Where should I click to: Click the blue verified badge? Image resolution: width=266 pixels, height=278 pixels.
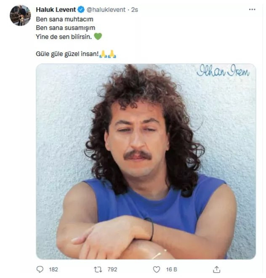81,10
